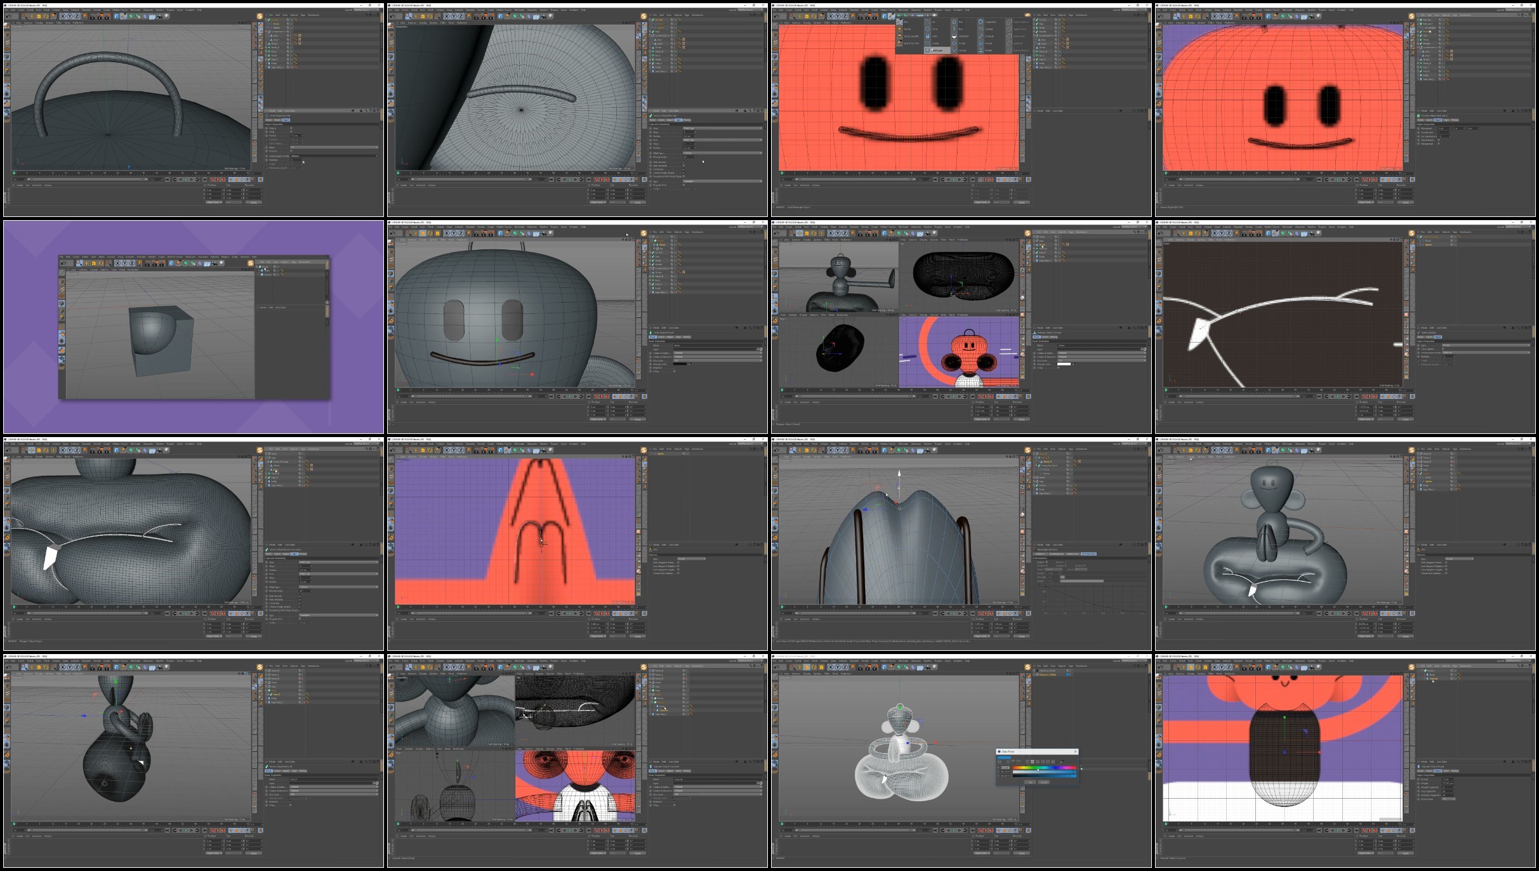Click OK in the Color Picker dialog
The image size is (1539, 871).
1030,782
